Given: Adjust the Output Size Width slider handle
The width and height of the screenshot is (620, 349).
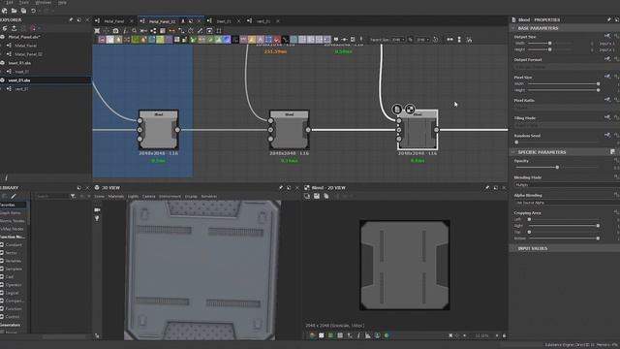Looking at the screenshot, I should point(549,43).
